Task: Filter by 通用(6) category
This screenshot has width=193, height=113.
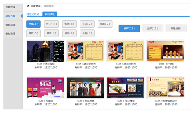Action: (x=69, y=33)
